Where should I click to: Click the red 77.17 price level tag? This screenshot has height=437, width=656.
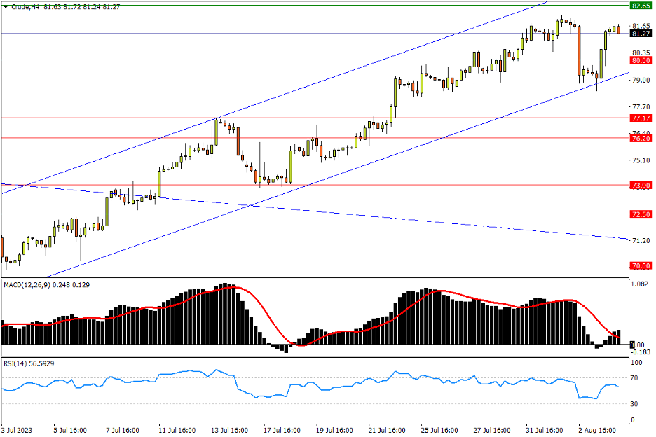click(641, 119)
